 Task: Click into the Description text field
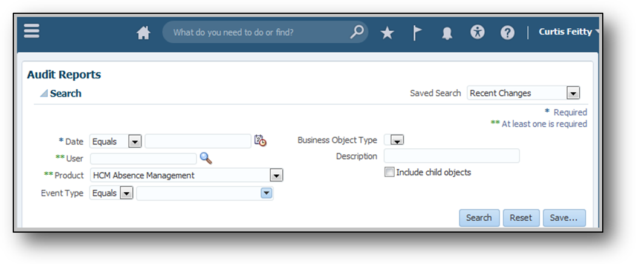pyautogui.click(x=452, y=156)
